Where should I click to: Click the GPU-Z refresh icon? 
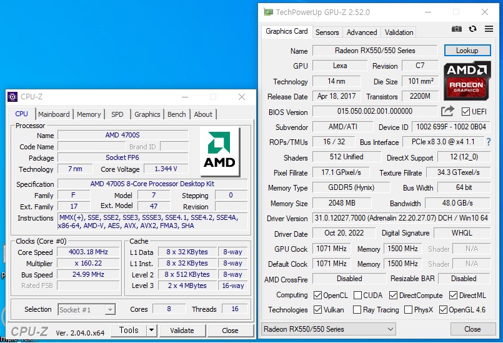pos(472,29)
